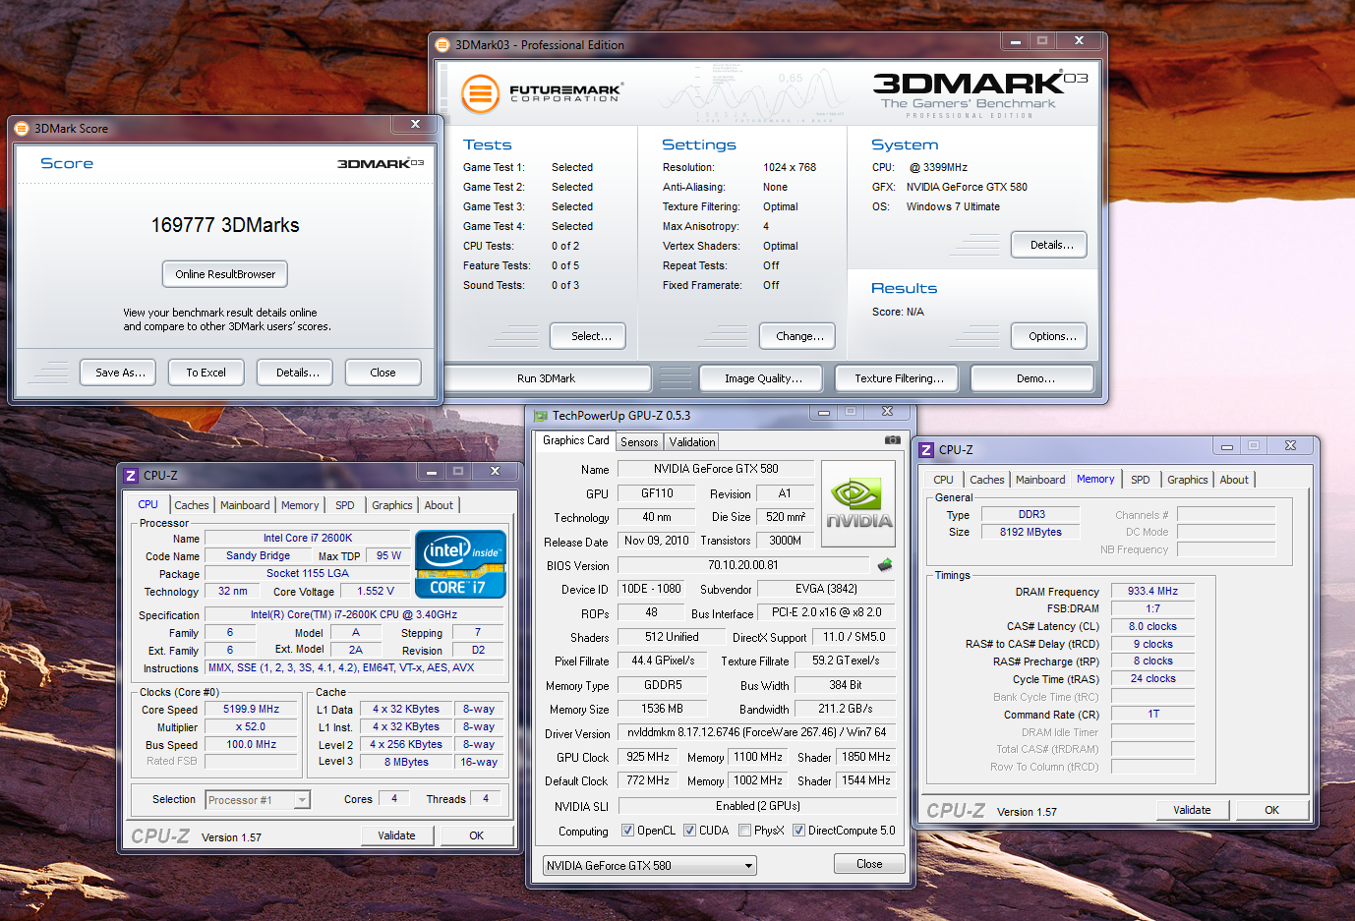Viewport: 1355px width, 921px height.
Task: Click the CPU-Z title bar icon in the left window
Action: pos(131,475)
